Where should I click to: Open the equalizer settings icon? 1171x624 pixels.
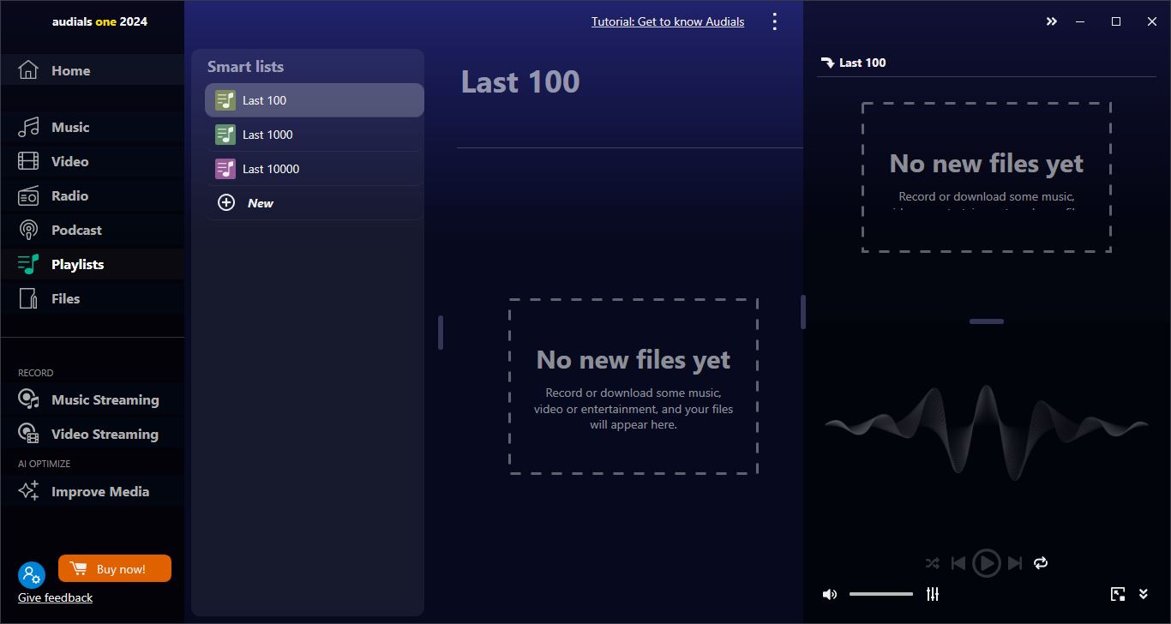click(933, 594)
